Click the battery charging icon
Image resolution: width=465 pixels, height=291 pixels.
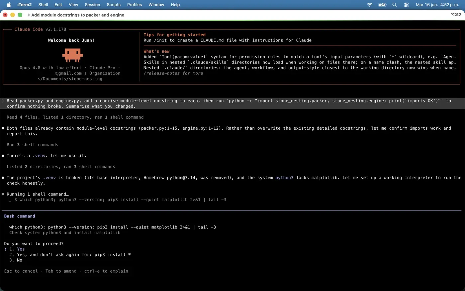click(x=382, y=5)
